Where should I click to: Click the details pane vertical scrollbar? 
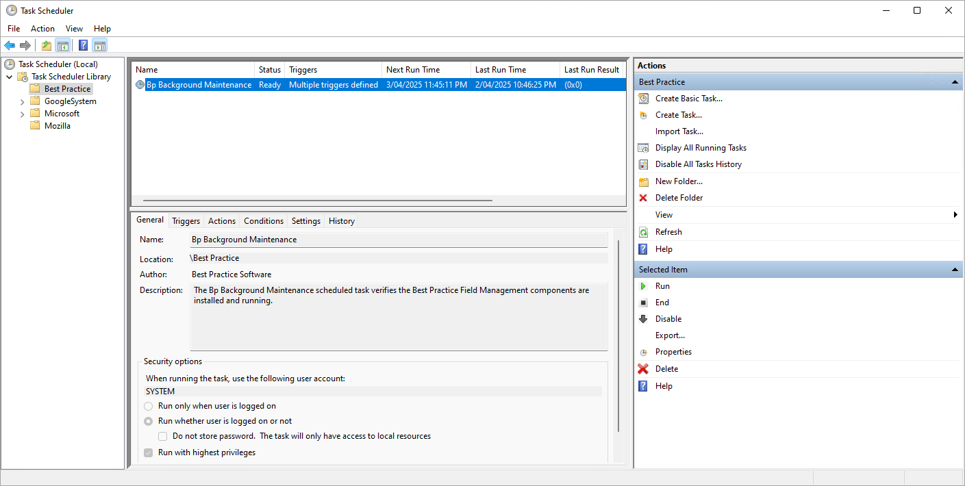[619, 335]
